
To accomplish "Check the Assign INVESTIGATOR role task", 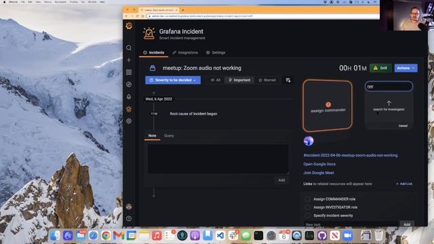I will pos(307,207).
